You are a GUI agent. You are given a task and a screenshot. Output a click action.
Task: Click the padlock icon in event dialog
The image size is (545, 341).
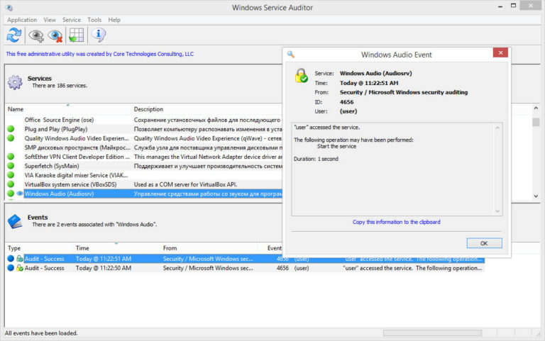click(x=302, y=76)
